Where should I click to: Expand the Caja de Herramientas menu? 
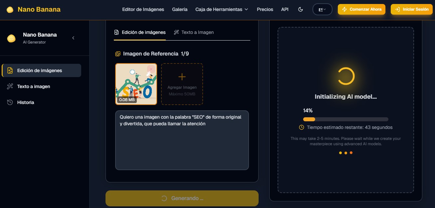click(222, 10)
